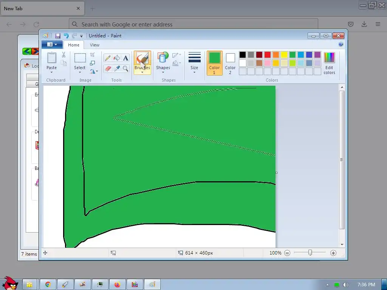Screen dimensions: 387x290
Task: Click the vertical scrollbar down arrow
Action: click(342, 245)
